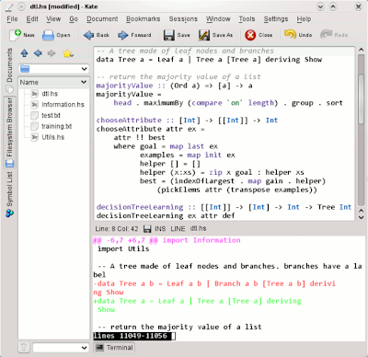Open the Bookmarks menu

point(144,19)
